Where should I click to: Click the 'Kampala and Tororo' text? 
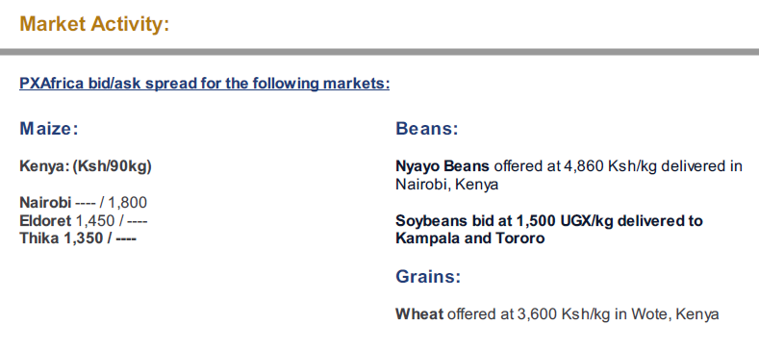tap(470, 238)
